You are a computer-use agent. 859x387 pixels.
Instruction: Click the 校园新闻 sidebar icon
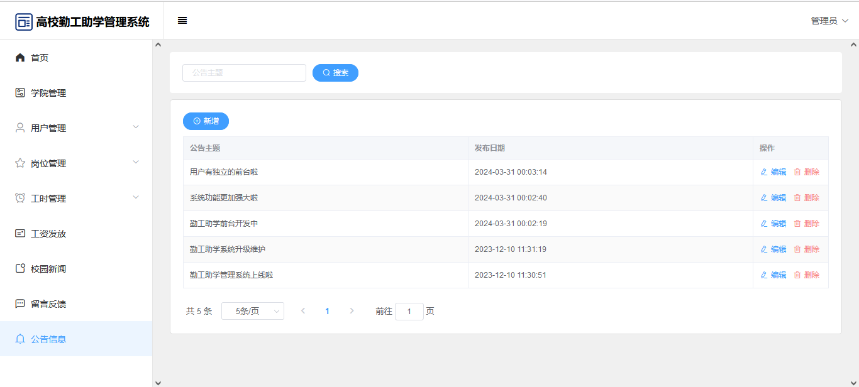20,269
